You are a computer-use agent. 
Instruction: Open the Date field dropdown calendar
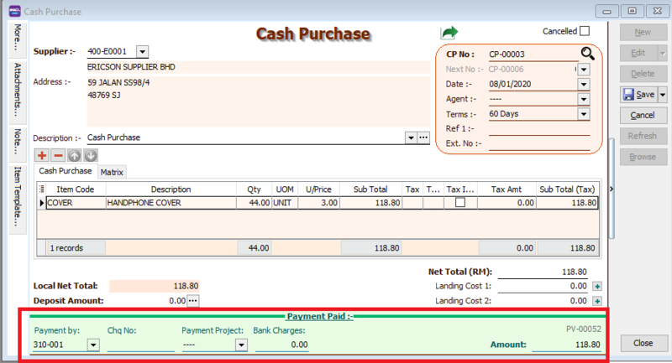[x=583, y=84]
